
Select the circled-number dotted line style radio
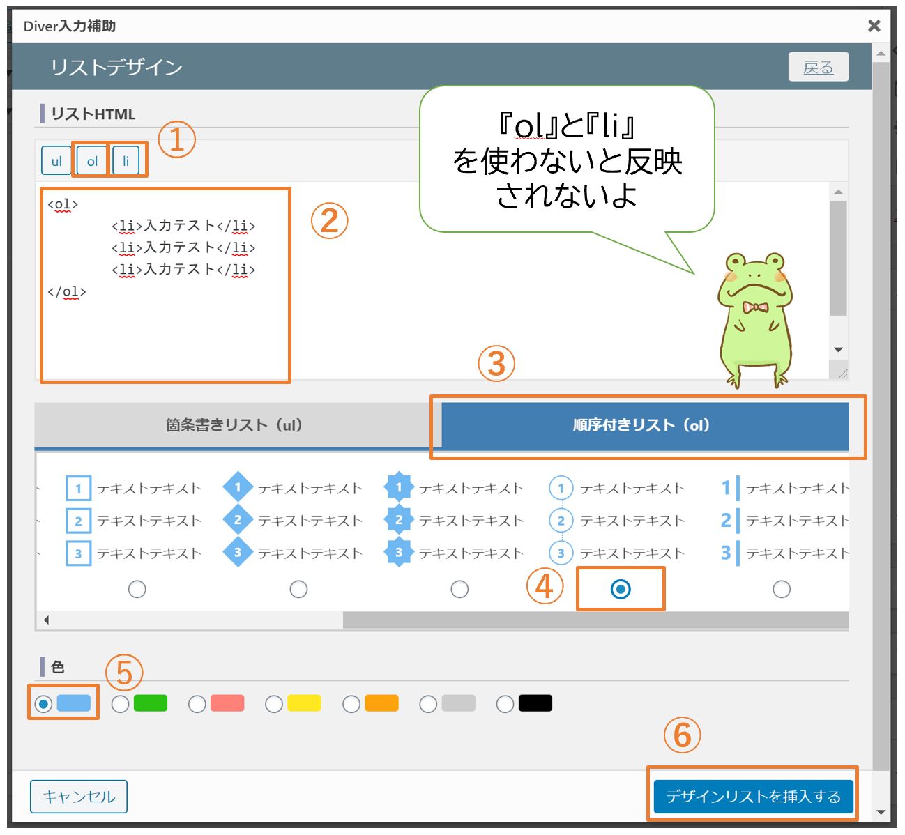[x=621, y=589]
